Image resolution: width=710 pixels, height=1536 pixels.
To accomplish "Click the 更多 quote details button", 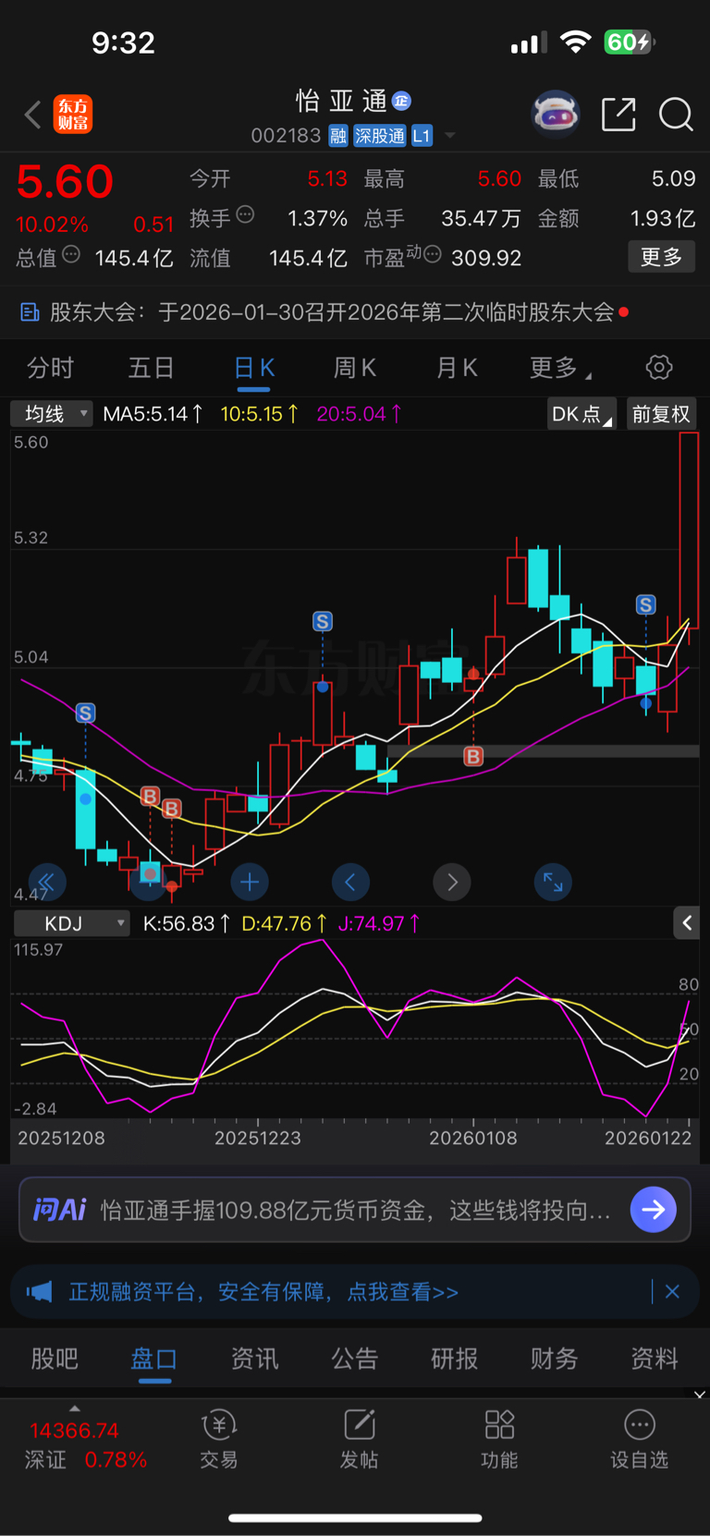I will (662, 257).
